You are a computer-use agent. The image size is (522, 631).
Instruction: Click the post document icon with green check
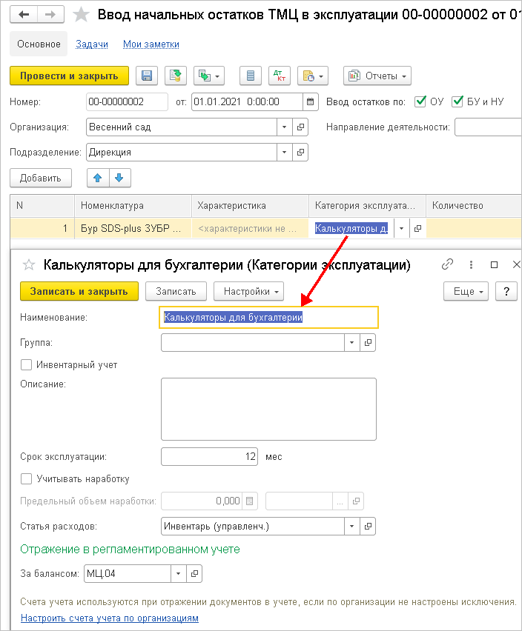click(x=176, y=76)
